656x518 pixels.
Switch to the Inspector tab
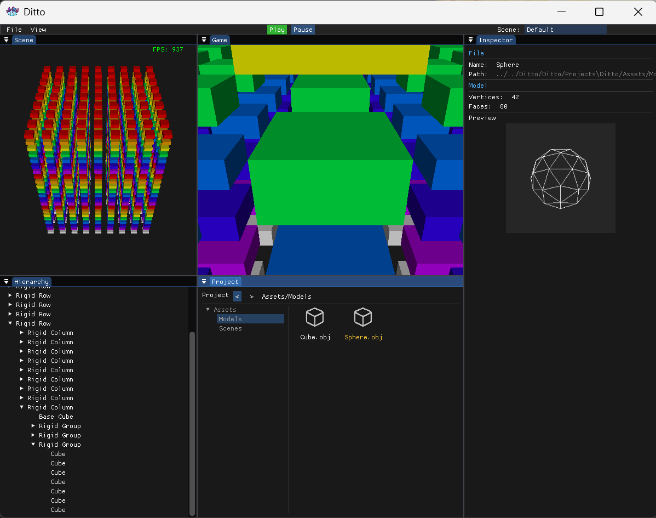(x=496, y=40)
